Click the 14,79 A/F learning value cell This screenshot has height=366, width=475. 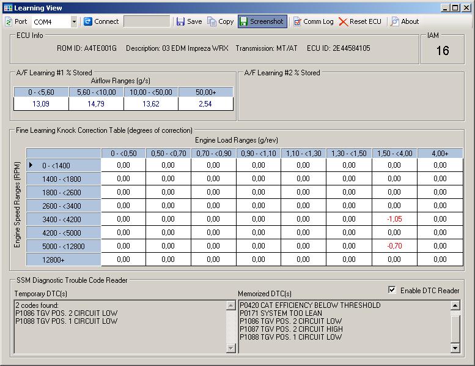point(96,104)
